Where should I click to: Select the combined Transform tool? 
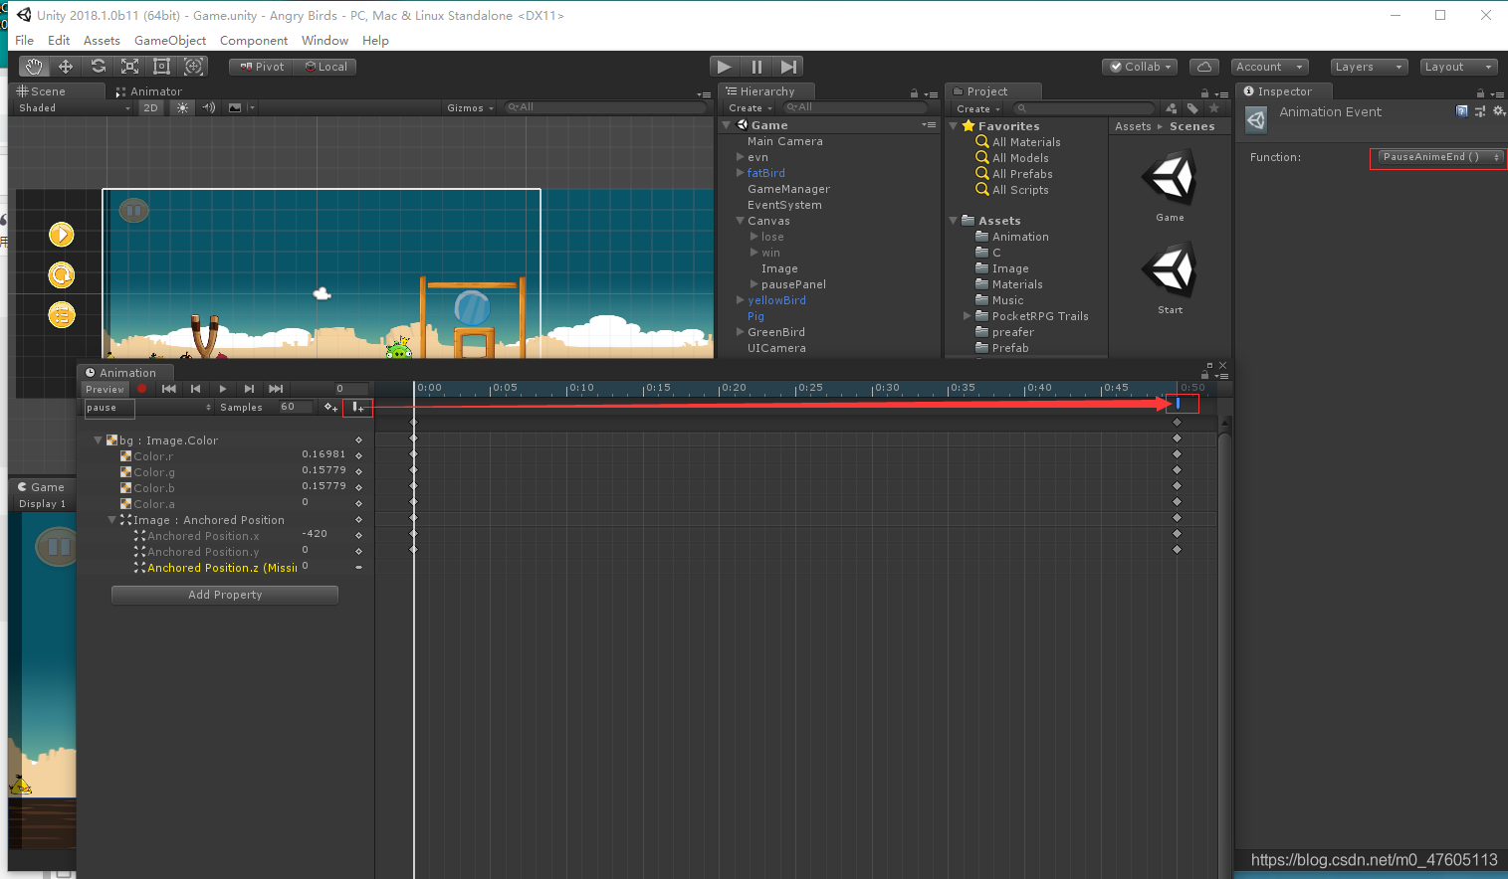coord(194,67)
